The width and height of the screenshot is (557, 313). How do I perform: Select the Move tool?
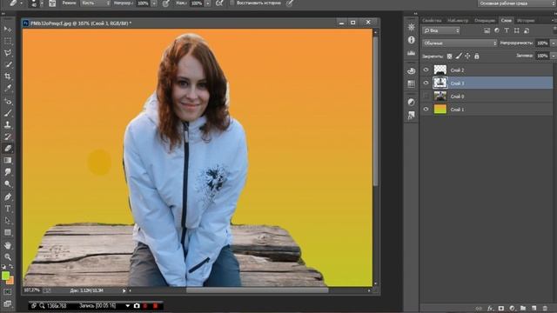coord(8,29)
